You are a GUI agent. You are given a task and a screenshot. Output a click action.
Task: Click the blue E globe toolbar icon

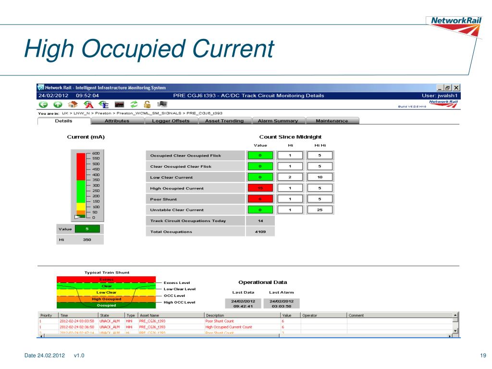pos(104,104)
